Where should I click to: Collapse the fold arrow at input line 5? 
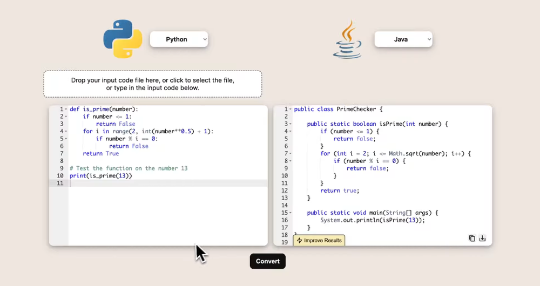click(66, 139)
